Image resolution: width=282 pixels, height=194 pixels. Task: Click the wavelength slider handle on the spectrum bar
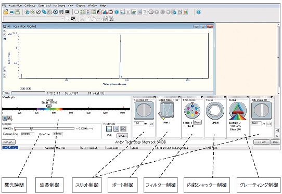tap(49, 106)
